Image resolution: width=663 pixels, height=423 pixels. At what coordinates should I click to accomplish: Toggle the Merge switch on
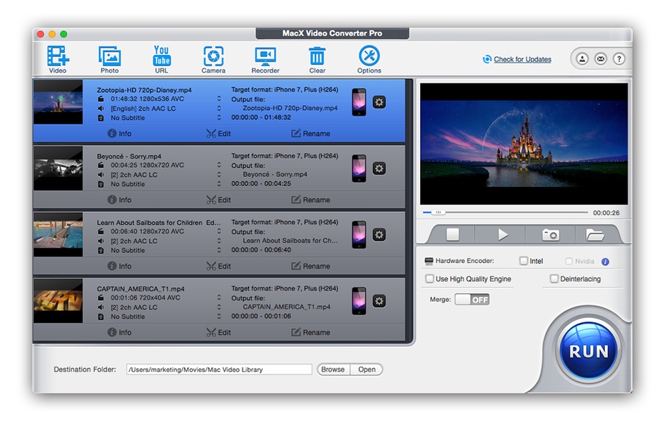472,300
